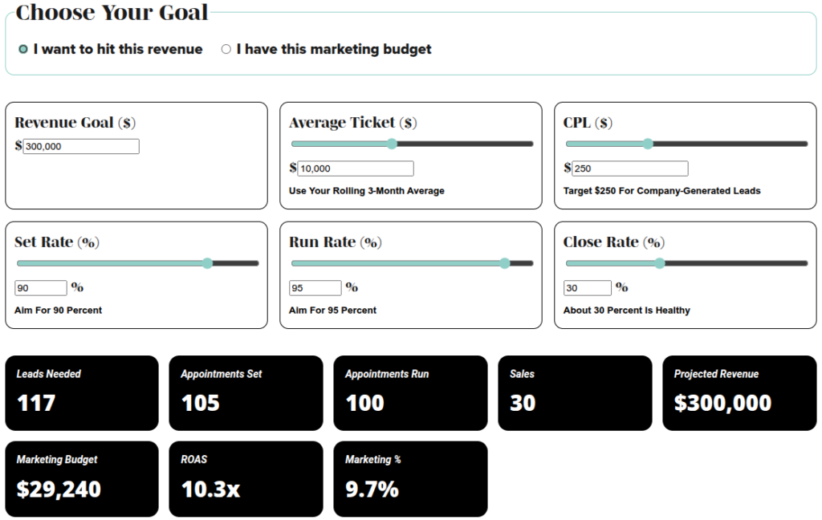
Task: Click the ROAS result card
Action: (x=246, y=478)
